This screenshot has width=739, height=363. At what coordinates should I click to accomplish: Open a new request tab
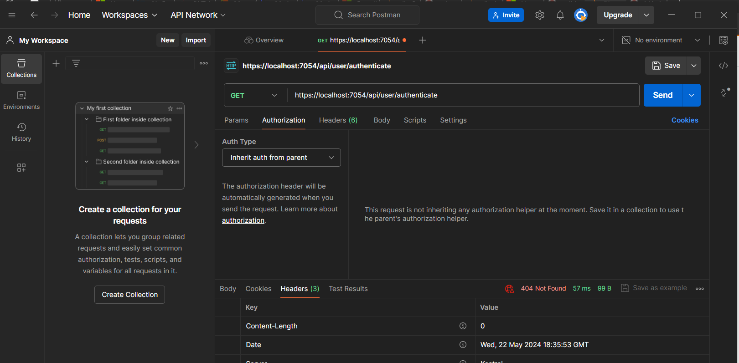click(x=423, y=40)
